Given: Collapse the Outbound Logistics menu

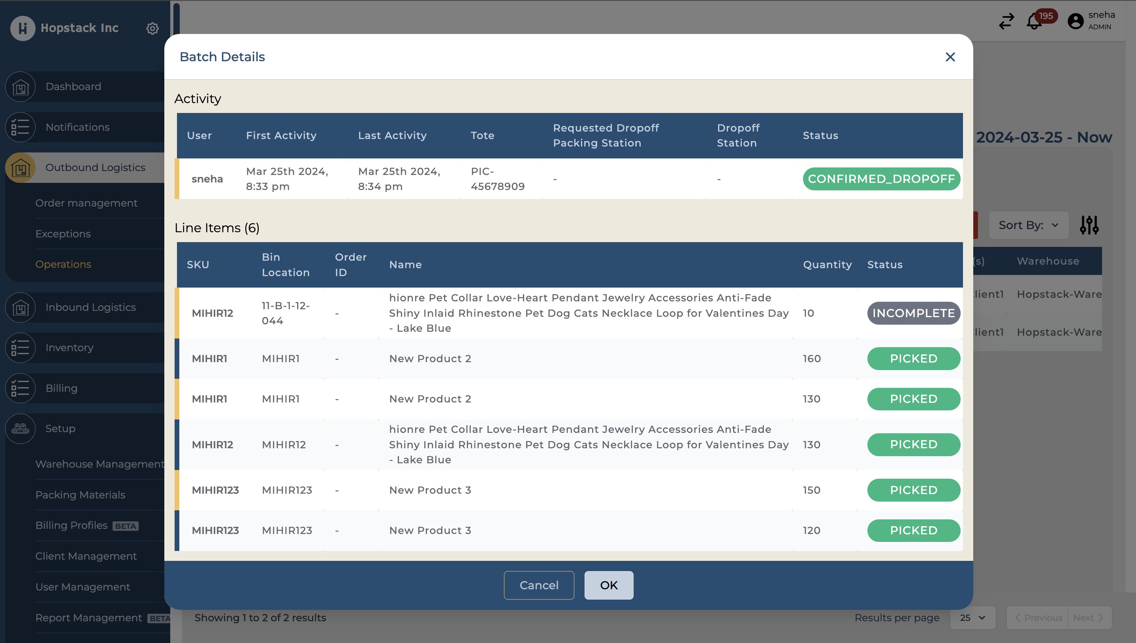Looking at the screenshot, I should coord(95,167).
